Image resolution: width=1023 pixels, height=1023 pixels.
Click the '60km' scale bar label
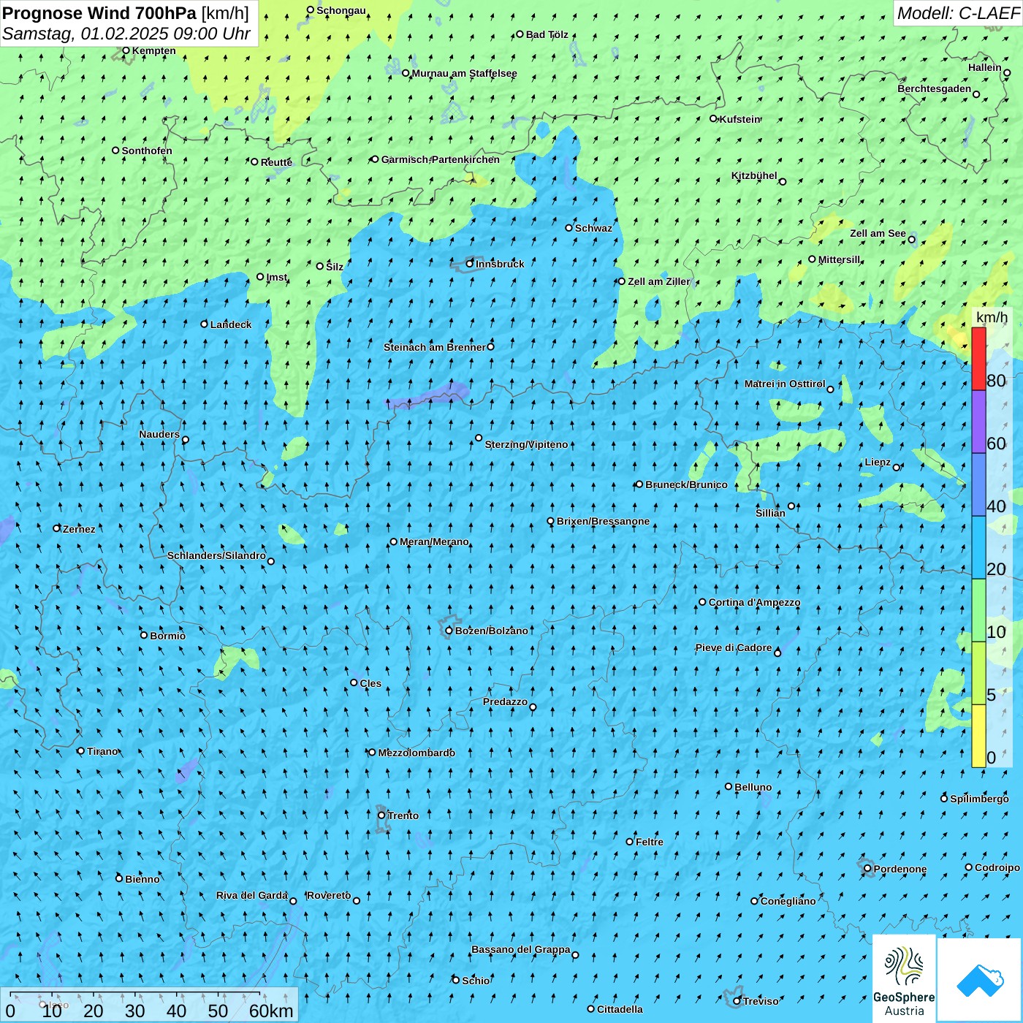click(x=271, y=1011)
